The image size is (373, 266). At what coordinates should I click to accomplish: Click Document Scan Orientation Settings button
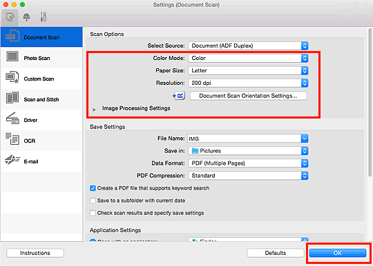[x=248, y=96]
